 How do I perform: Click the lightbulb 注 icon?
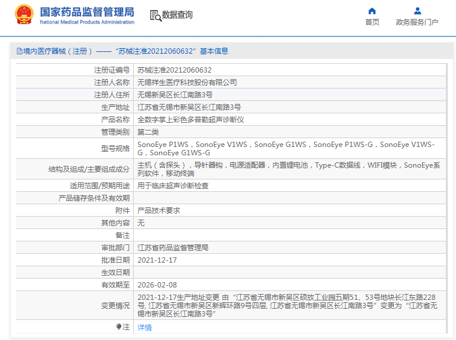coord(118,327)
